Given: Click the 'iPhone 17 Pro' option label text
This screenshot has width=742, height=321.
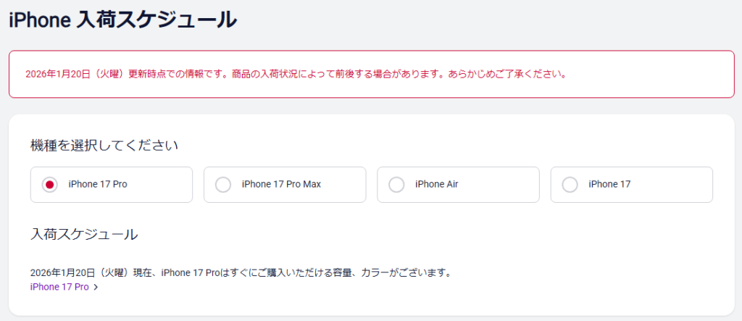Looking at the screenshot, I should (98, 184).
